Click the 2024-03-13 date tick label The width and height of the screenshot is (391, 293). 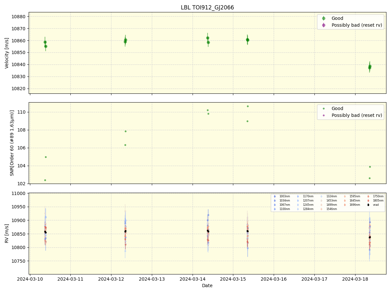(x=152, y=279)
